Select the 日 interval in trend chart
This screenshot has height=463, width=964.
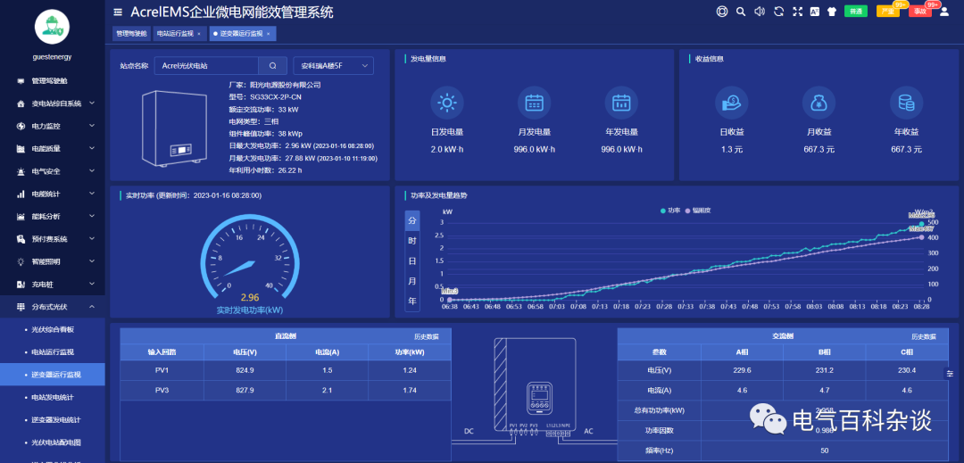click(412, 261)
